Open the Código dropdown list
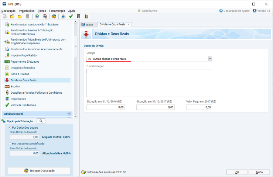This screenshot has width=273, height=177. tap(210, 59)
